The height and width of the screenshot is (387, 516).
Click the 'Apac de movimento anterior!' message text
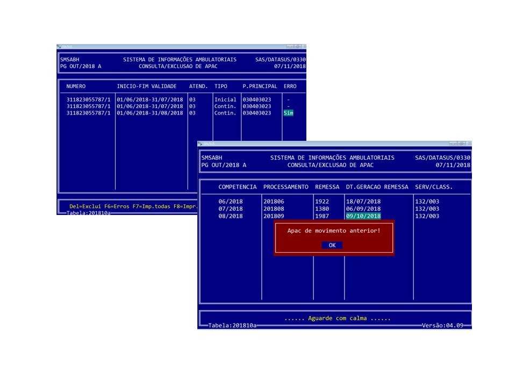click(x=334, y=230)
